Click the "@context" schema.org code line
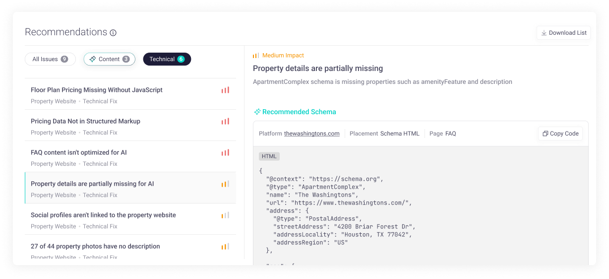Screen dimensions: 609x279 [x=325, y=179]
